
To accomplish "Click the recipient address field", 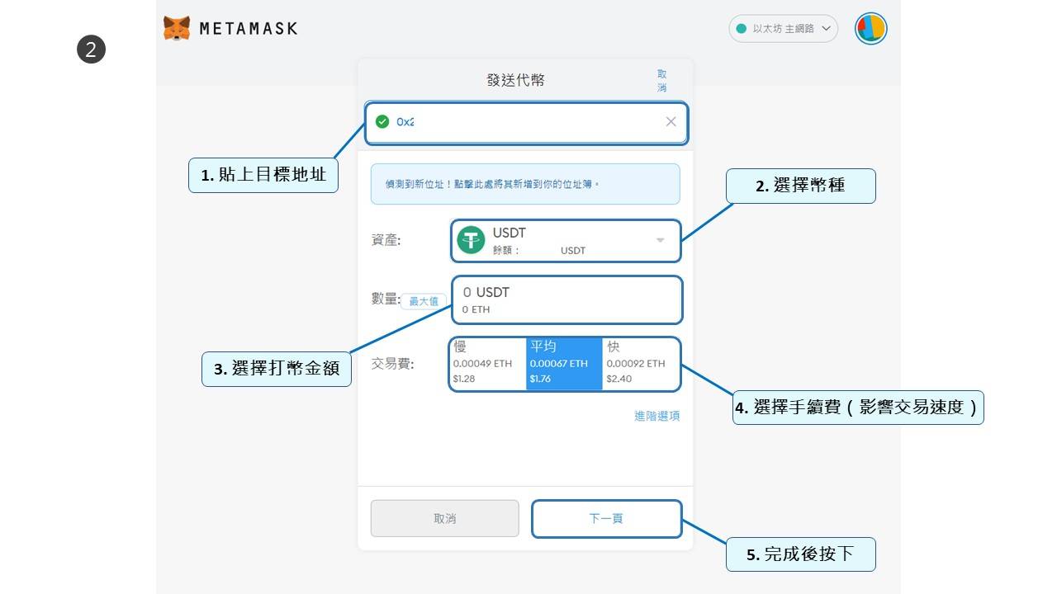I will [528, 122].
